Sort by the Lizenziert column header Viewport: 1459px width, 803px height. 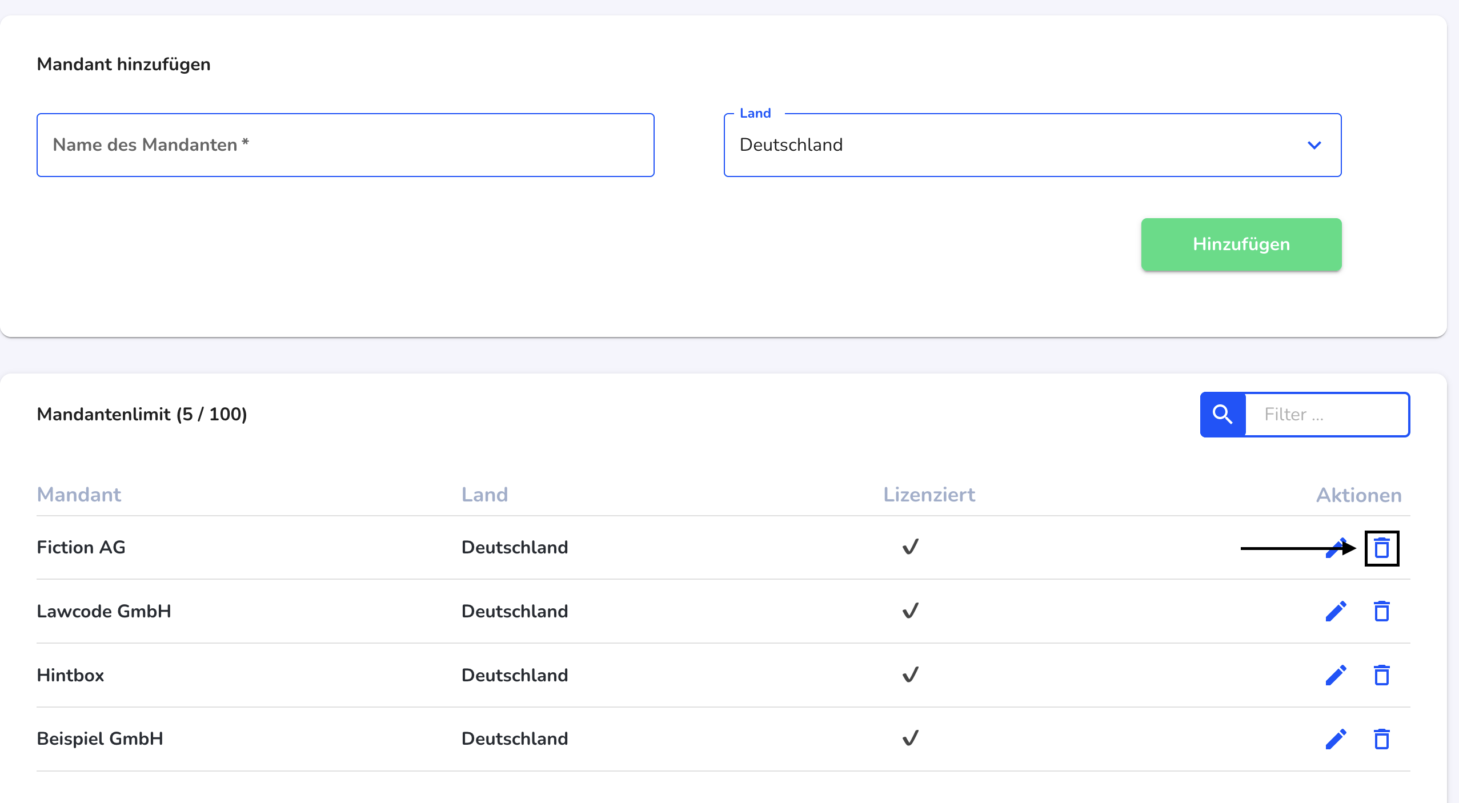coord(929,495)
